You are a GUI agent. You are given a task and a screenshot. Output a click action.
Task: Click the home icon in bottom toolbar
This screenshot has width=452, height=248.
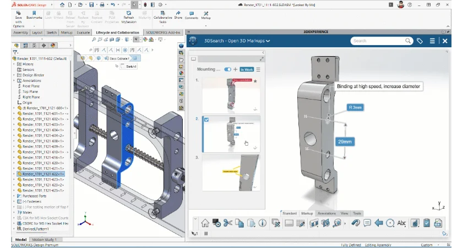point(205,223)
